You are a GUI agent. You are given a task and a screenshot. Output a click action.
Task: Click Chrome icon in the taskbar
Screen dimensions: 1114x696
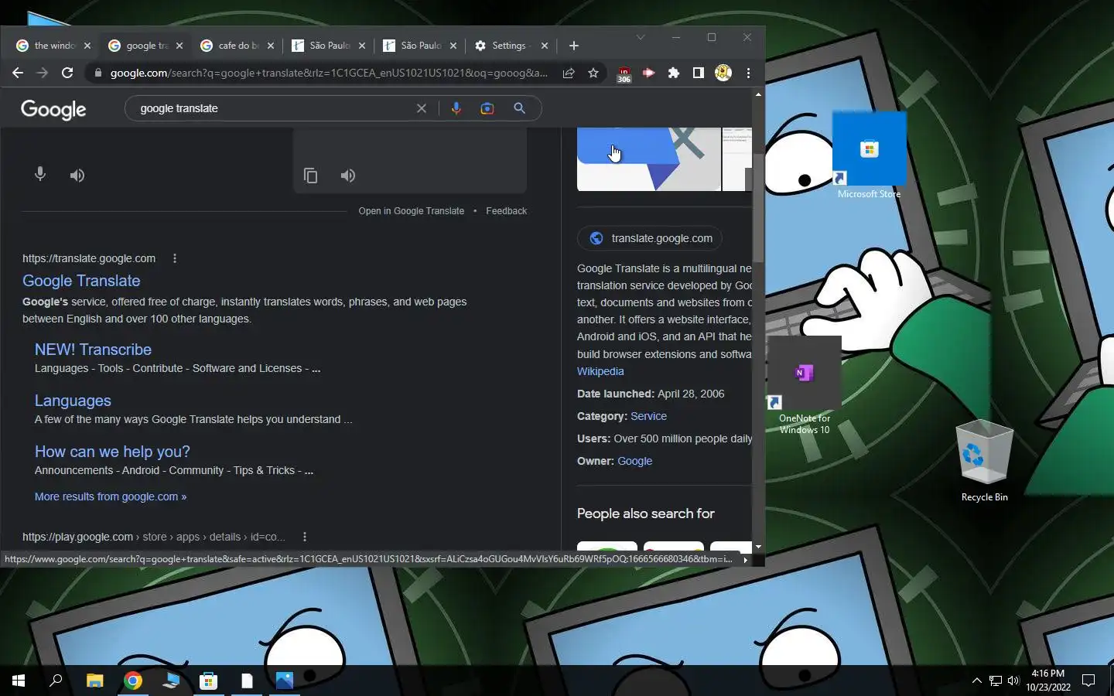coord(133,681)
